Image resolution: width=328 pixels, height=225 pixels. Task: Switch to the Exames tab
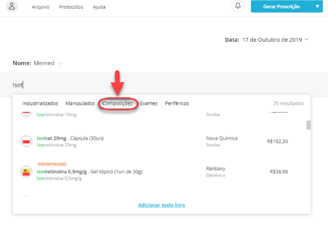coord(149,103)
